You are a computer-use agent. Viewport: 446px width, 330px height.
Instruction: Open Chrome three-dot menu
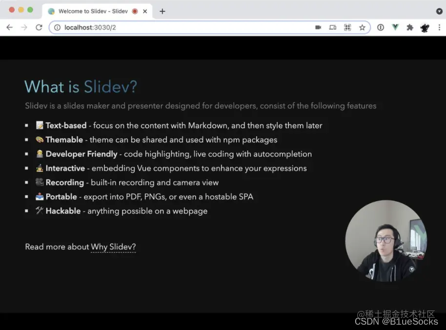click(x=440, y=27)
